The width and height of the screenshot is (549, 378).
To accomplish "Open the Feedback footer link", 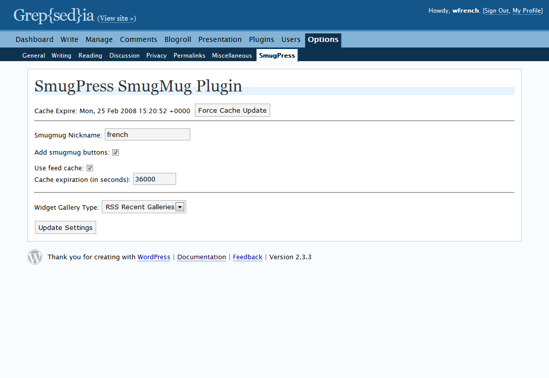I will coord(247,257).
